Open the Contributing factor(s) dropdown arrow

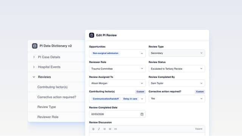point(142,99)
